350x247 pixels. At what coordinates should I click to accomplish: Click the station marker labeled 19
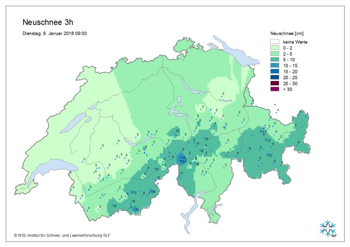182,158
